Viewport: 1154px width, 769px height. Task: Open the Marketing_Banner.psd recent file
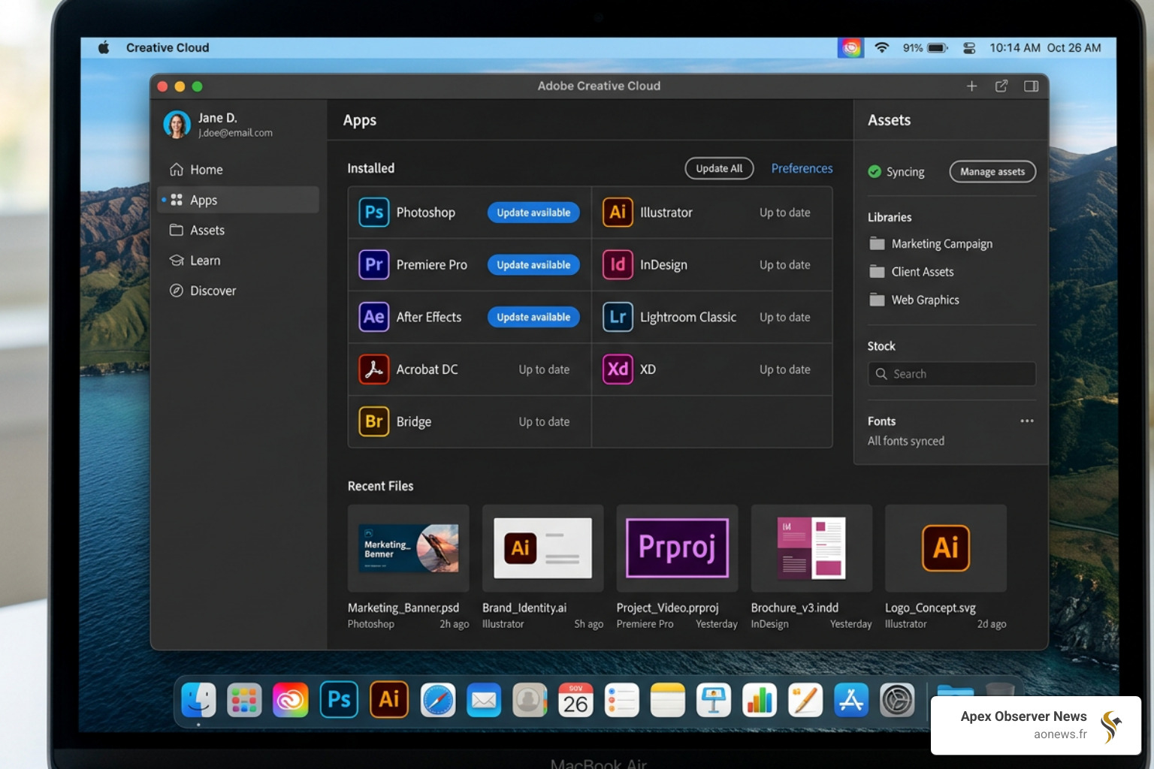coord(408,548)
